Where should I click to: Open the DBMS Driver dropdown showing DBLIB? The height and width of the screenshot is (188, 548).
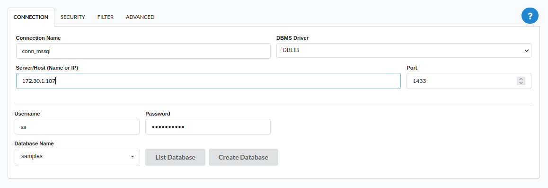[x=404, y=51]
